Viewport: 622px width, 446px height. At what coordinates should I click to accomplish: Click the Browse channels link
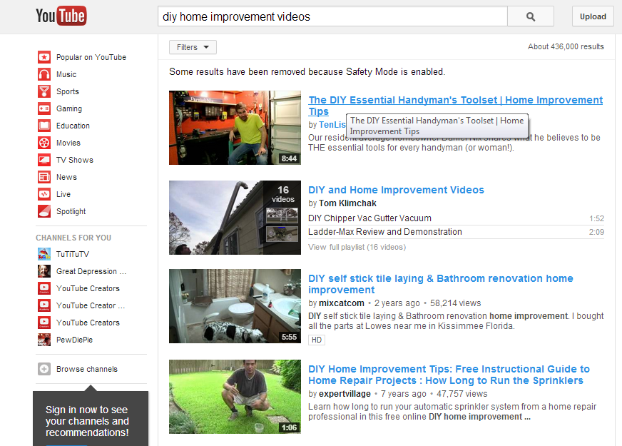87,369
